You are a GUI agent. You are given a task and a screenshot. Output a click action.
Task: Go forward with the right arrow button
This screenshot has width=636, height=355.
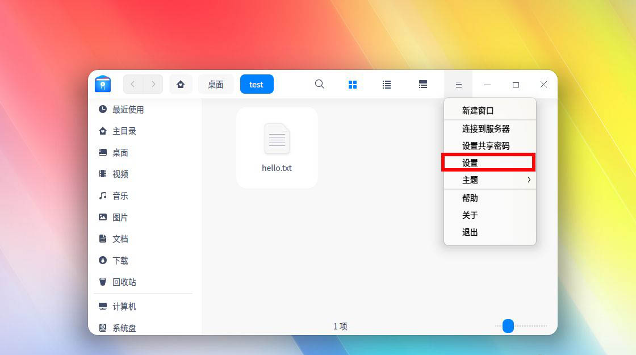[x=153, y=85]
